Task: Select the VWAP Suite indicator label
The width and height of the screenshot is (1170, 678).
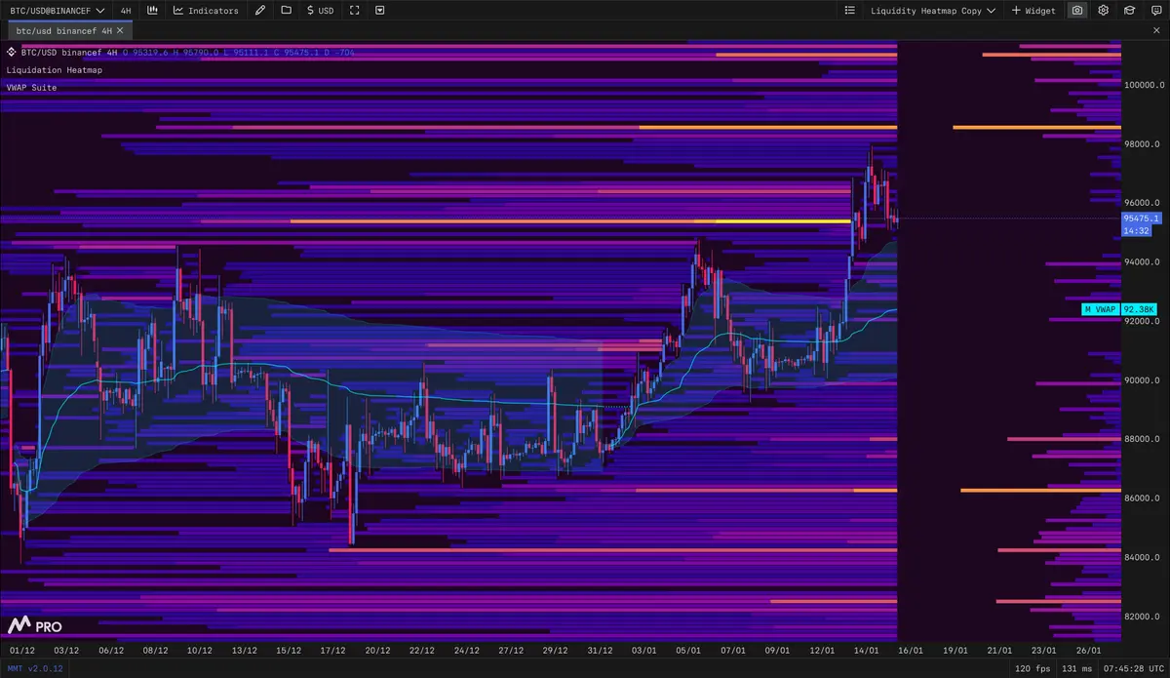Action: coord(31,88)
